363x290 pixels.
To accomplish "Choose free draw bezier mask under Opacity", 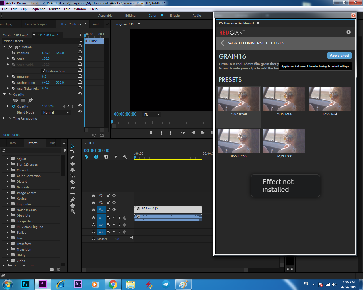I will (31, 100).
